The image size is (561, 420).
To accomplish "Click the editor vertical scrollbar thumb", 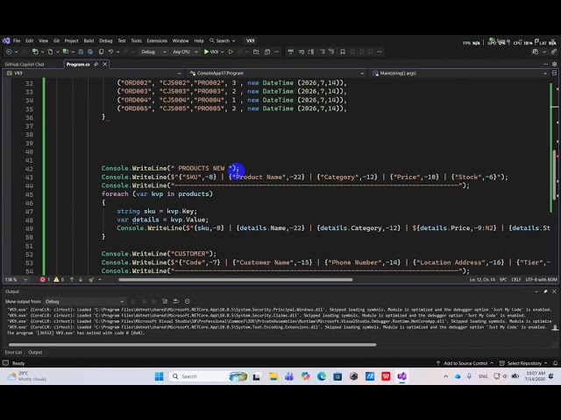I will pyautogui.click(x=555, y=175).
